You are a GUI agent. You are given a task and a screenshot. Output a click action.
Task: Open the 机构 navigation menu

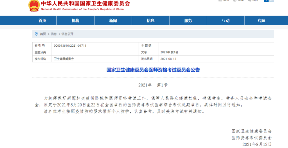point(75,20)
